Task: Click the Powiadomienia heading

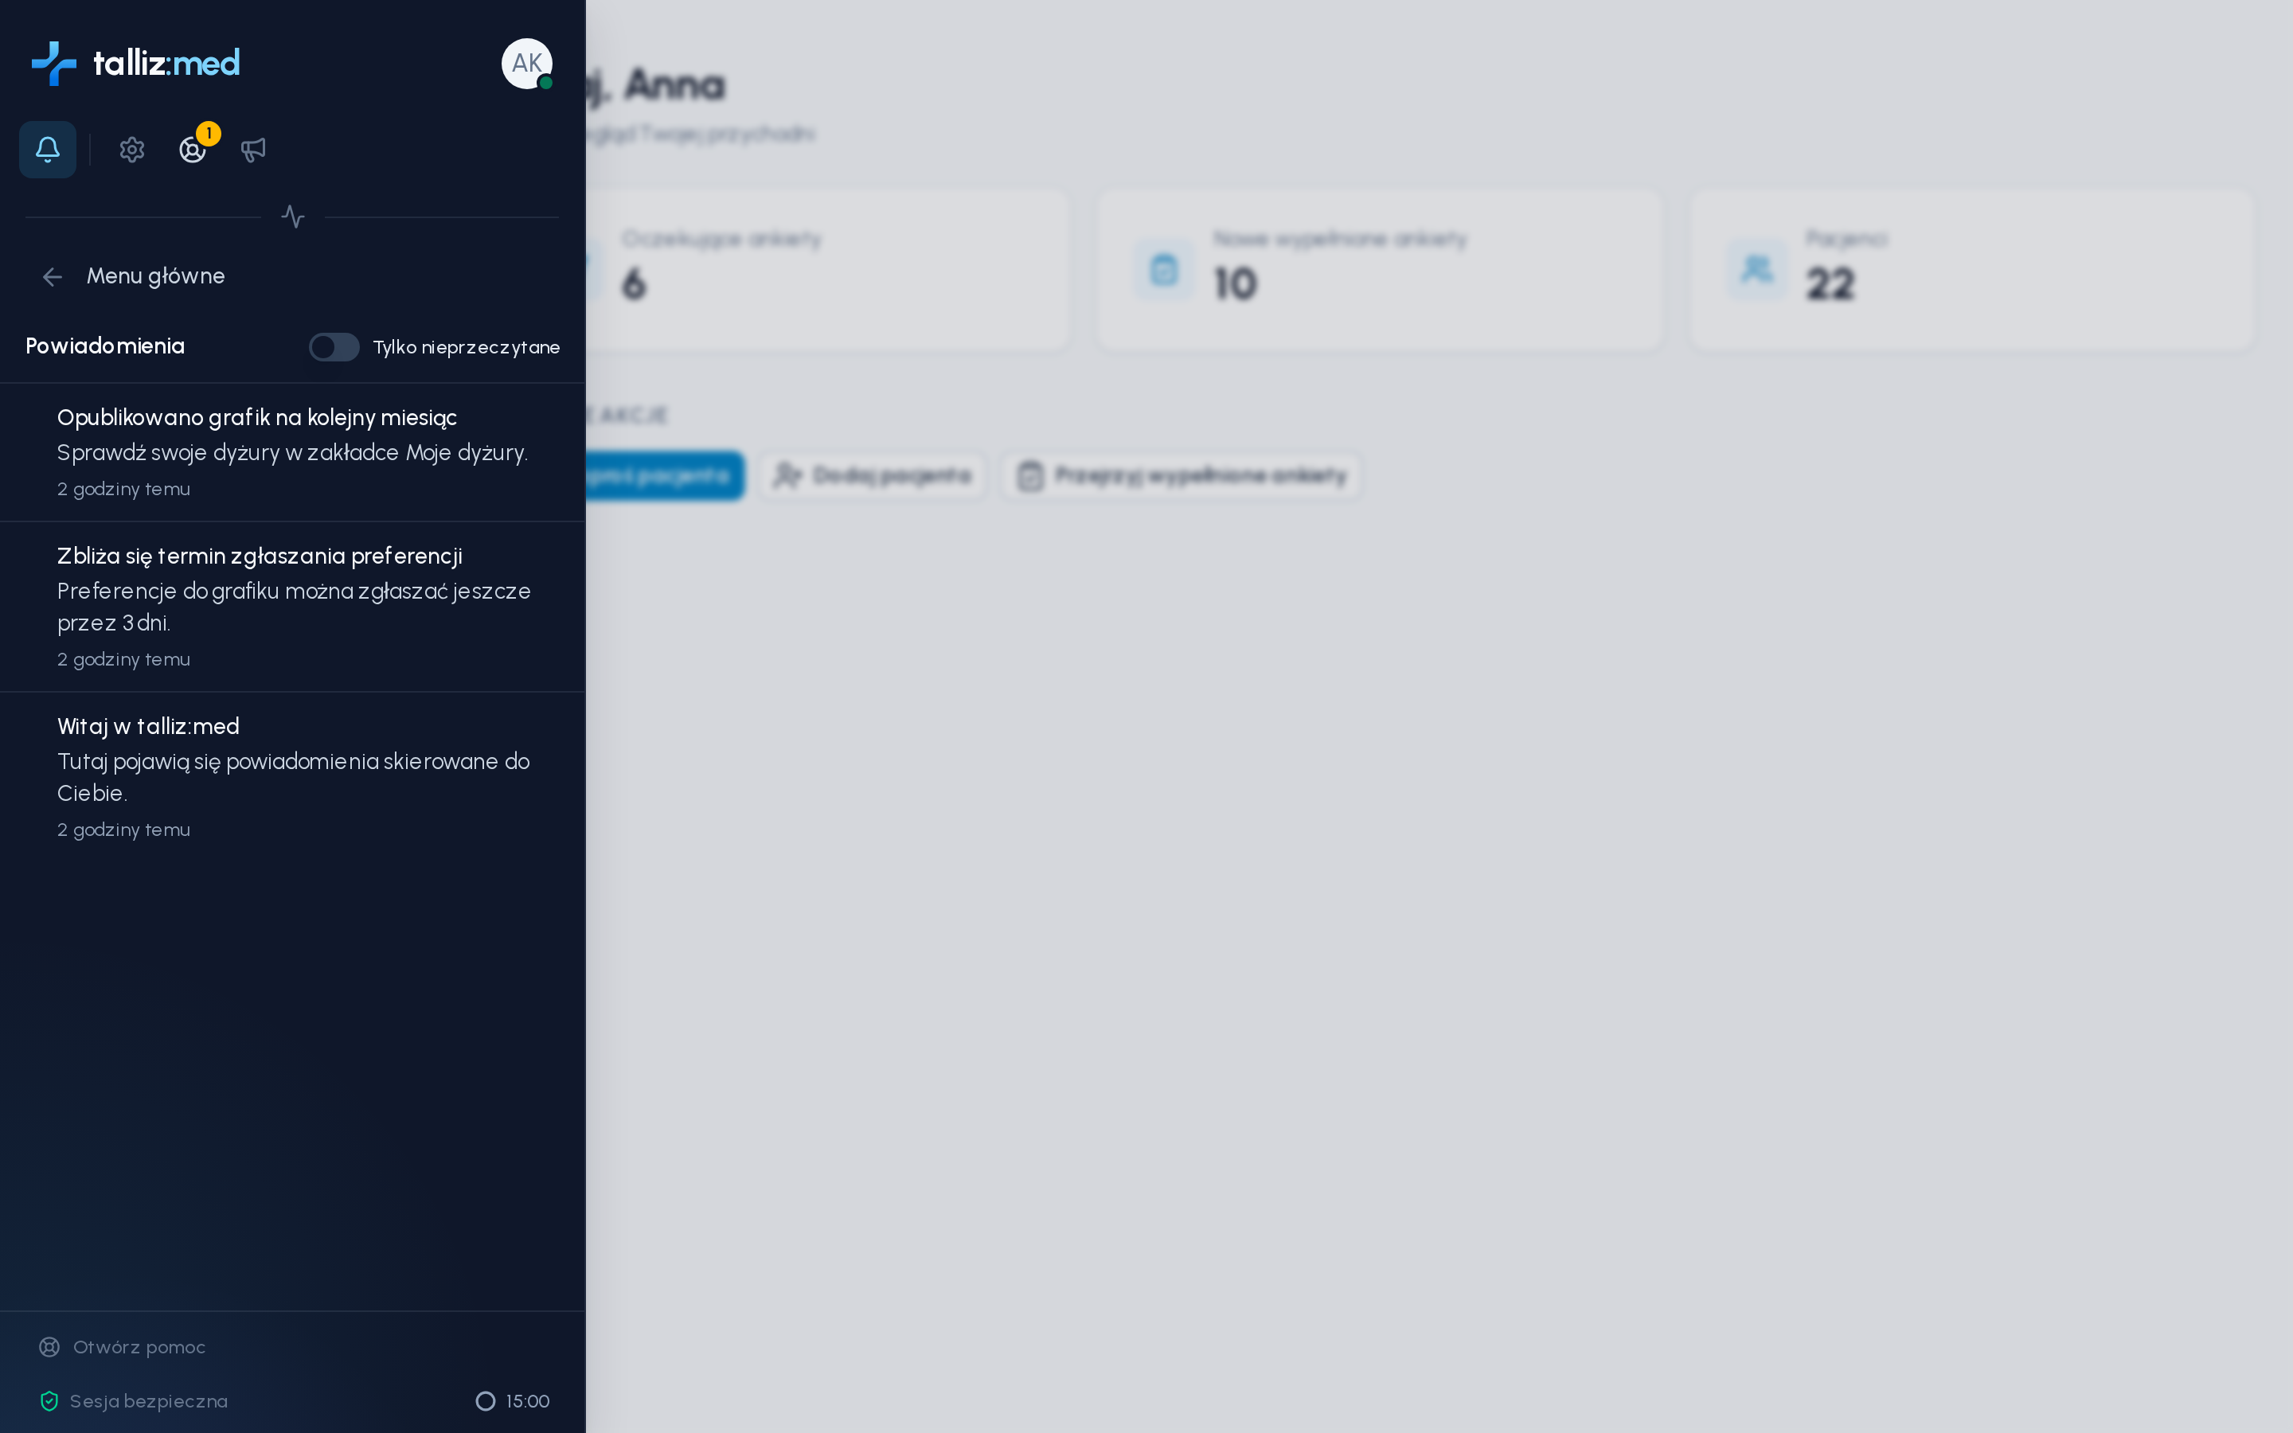Action: click(105, 346)
